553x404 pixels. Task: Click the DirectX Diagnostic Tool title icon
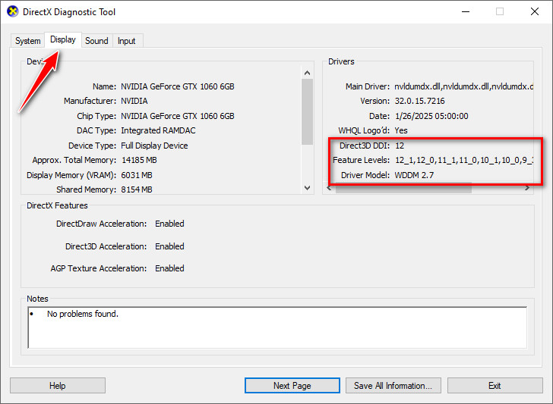coord(12,11)
